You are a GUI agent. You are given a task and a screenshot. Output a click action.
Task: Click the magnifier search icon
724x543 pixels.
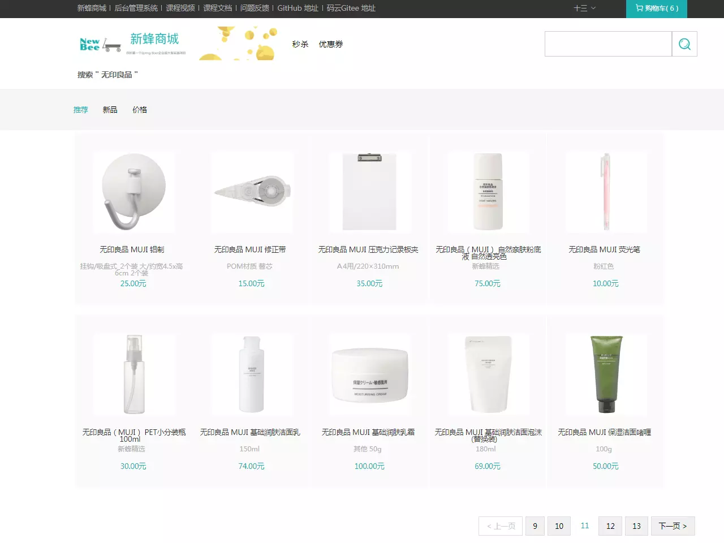[x=684, y=44]
